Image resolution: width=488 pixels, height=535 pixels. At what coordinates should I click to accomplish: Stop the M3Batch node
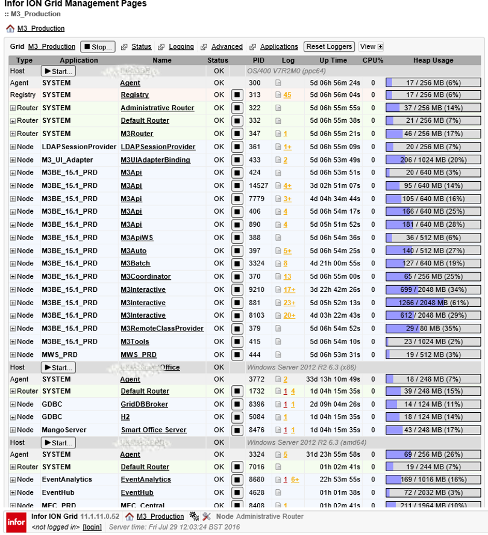coord(237,264)
